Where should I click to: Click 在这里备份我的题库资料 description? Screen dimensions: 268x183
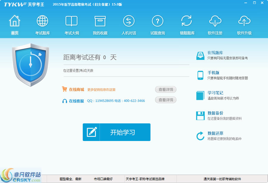point(225,118)
